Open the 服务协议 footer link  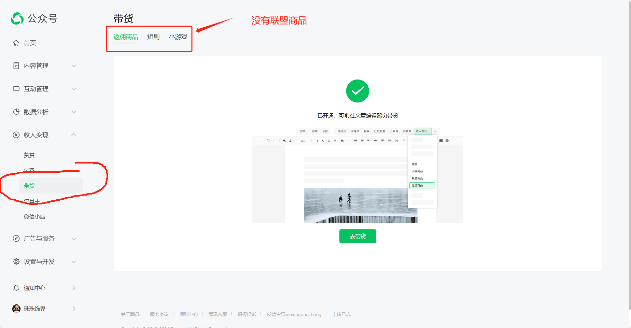click(x=159, y=314)
